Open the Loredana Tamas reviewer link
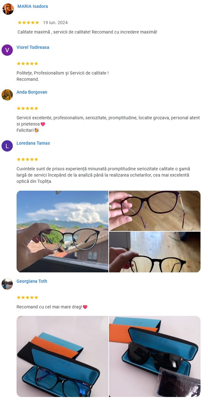 [33, 143]
